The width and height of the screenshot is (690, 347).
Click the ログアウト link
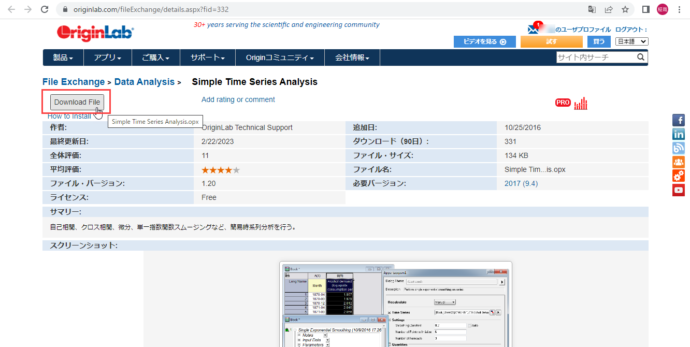(630, 30)
